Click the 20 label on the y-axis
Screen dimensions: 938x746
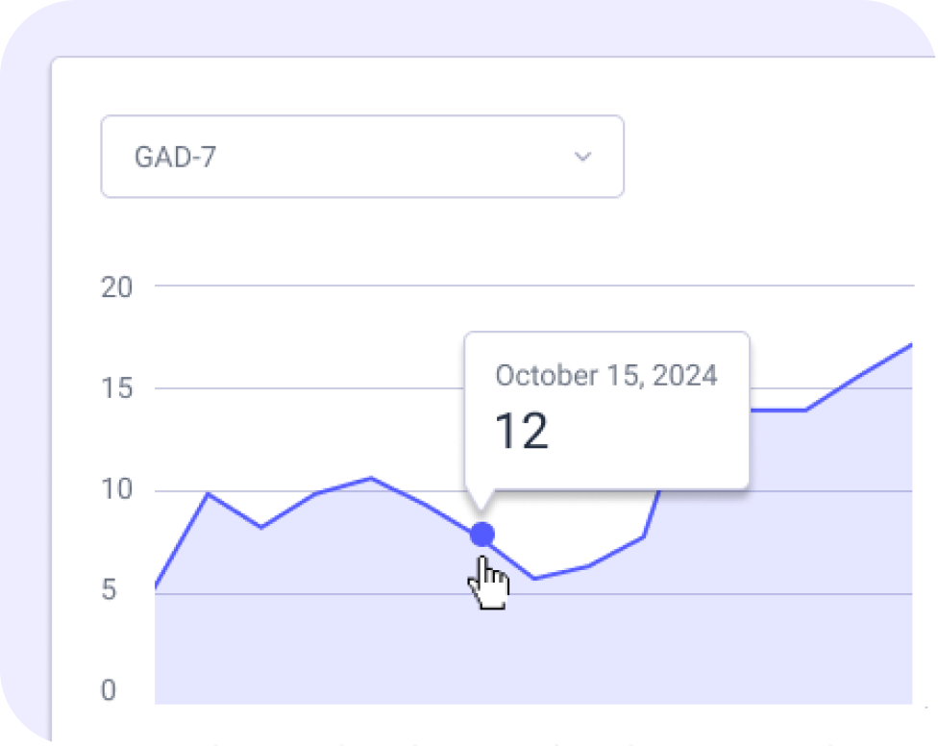(116, 286)
